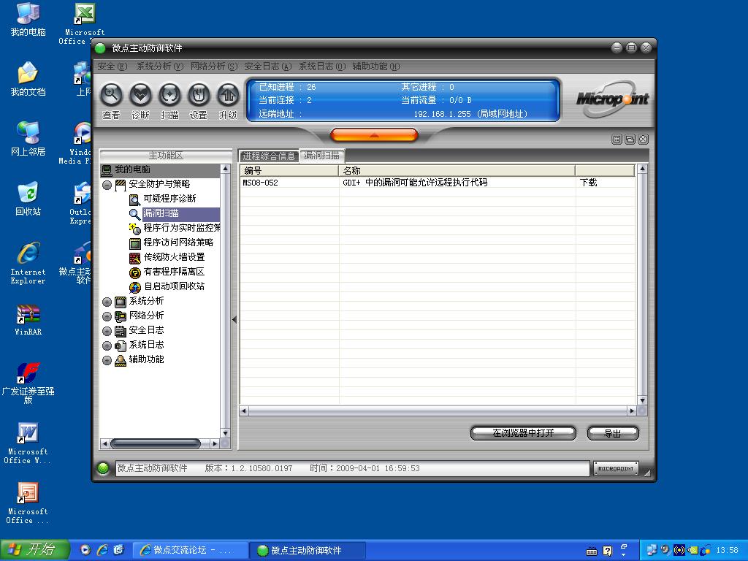Image resolution: width=748 pixels, height=561 pixels.
Task: Select 可疑程序诊断 in the tree
Action: click(x=169, y=199)
